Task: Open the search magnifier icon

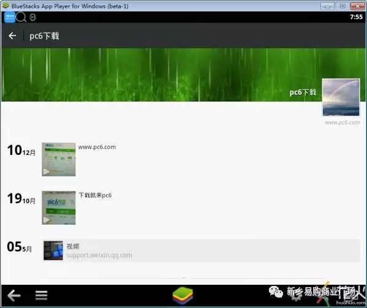Action: [x=21, y=17]
